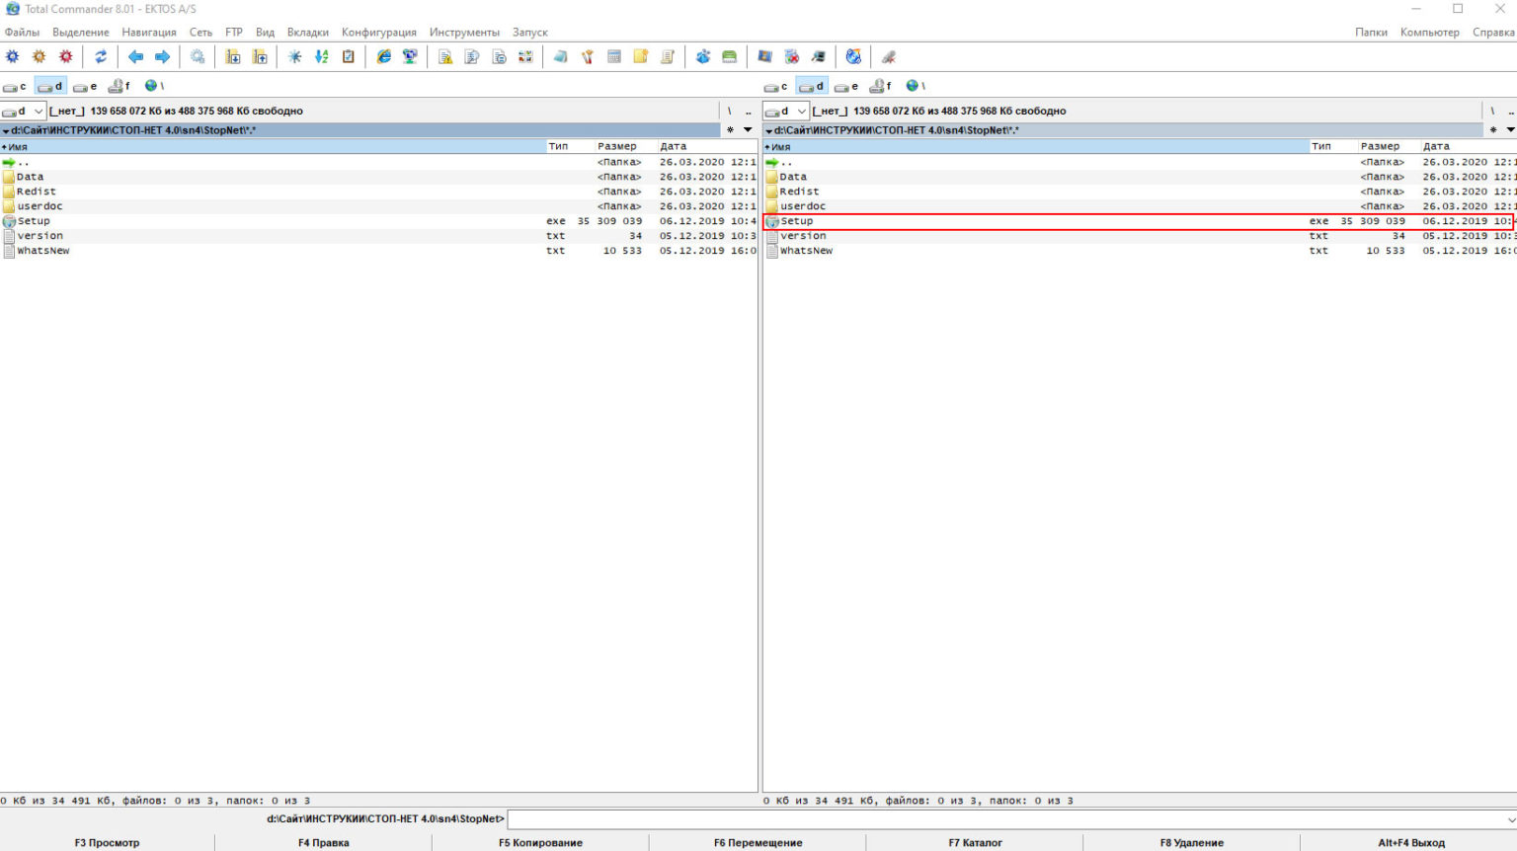
Task: Sort right panel by Дата column
Action: pyautogui.click(x=1469, y=146)
